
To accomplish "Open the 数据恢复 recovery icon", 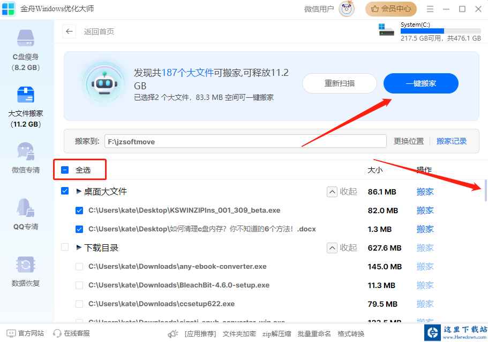I will point(26,265).
